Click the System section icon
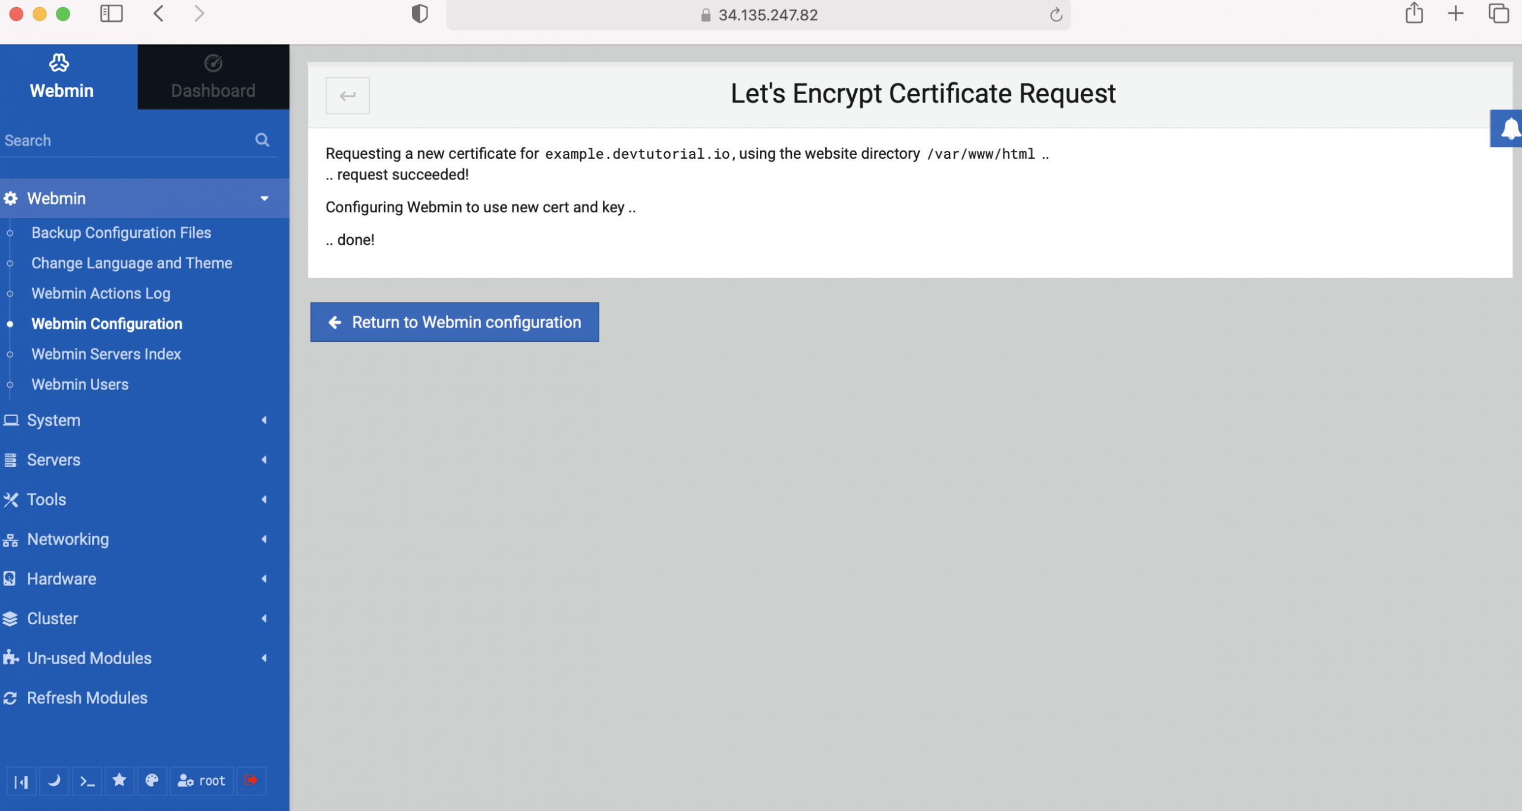 point(12,420)
